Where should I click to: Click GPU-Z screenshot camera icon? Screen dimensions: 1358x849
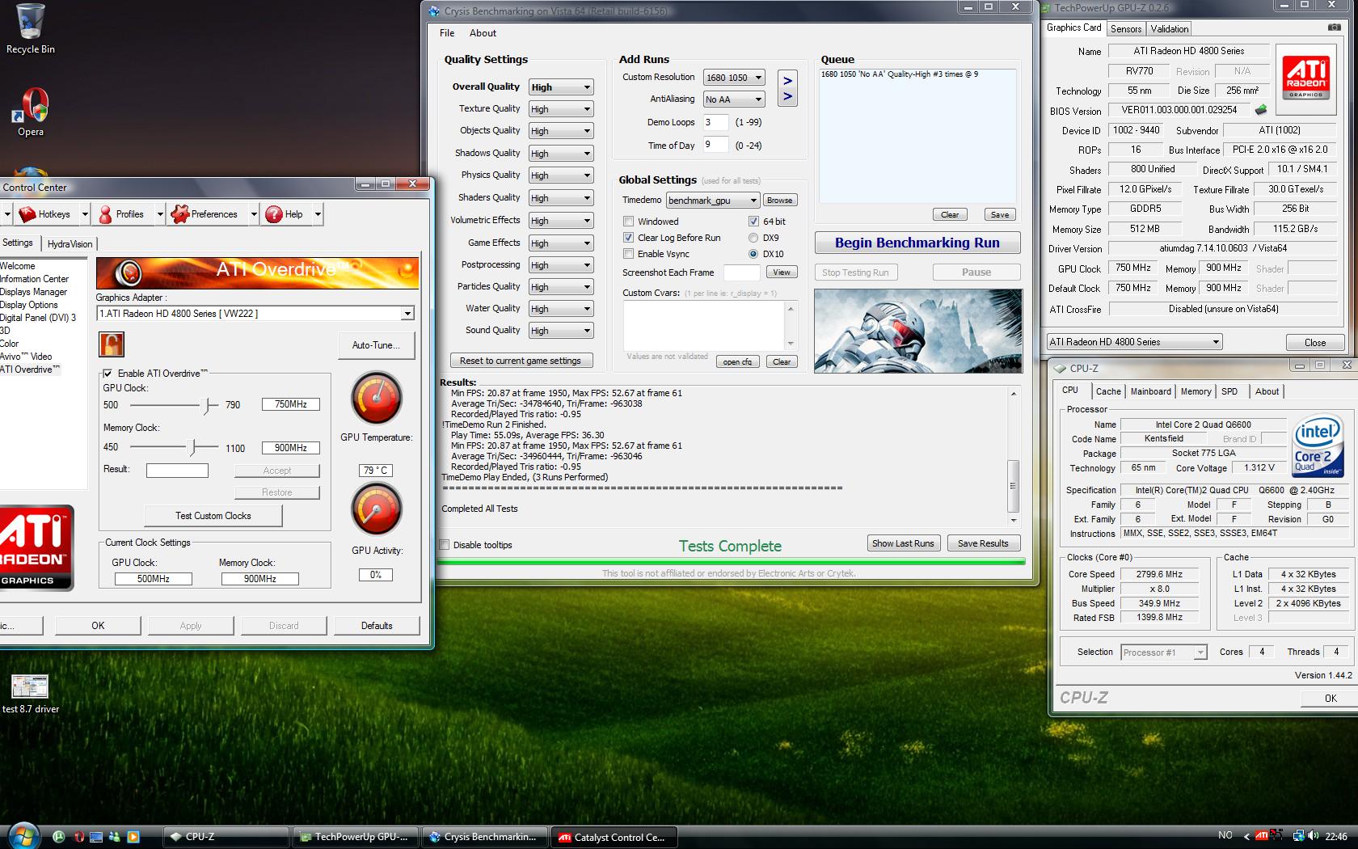click(x=1334, y=27)
